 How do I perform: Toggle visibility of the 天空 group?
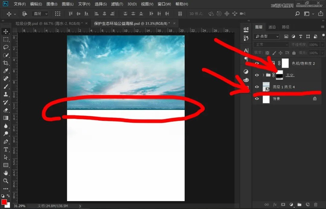click(x=257, y=75)
